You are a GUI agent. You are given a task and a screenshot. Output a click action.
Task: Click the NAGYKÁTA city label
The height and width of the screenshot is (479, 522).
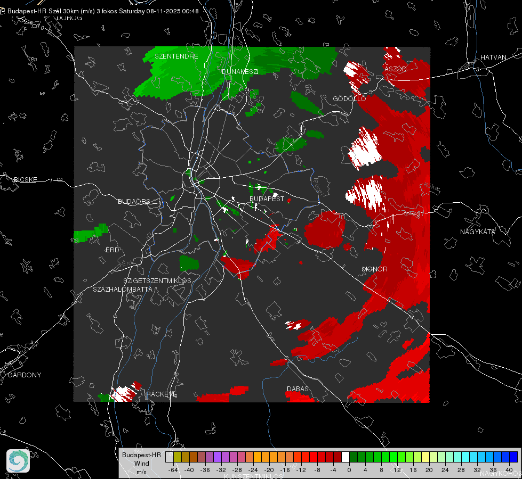pos(478,232)
